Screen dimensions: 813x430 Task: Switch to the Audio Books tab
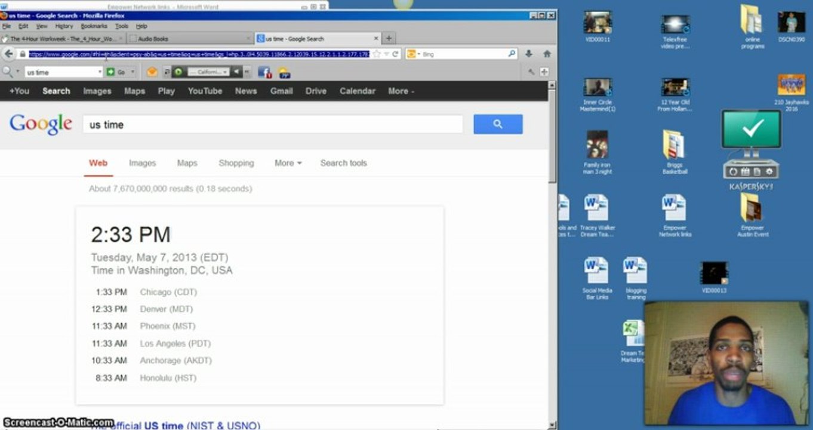pos(189,39)
